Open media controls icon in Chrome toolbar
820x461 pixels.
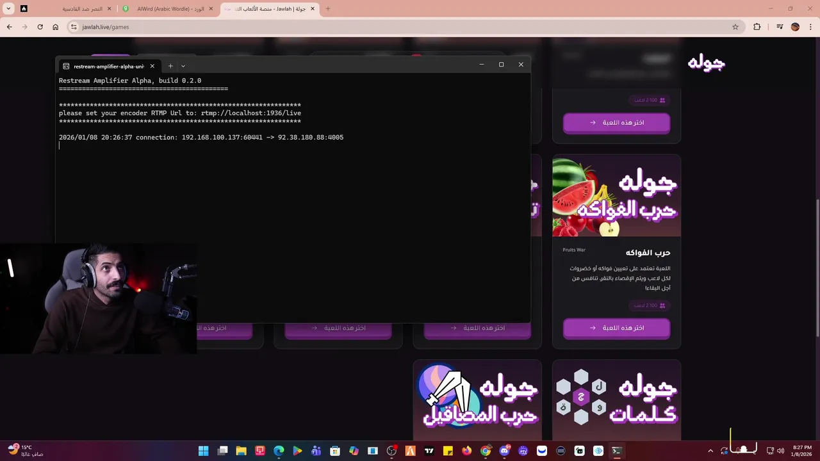pyautogui.click(x=780, y=27)
